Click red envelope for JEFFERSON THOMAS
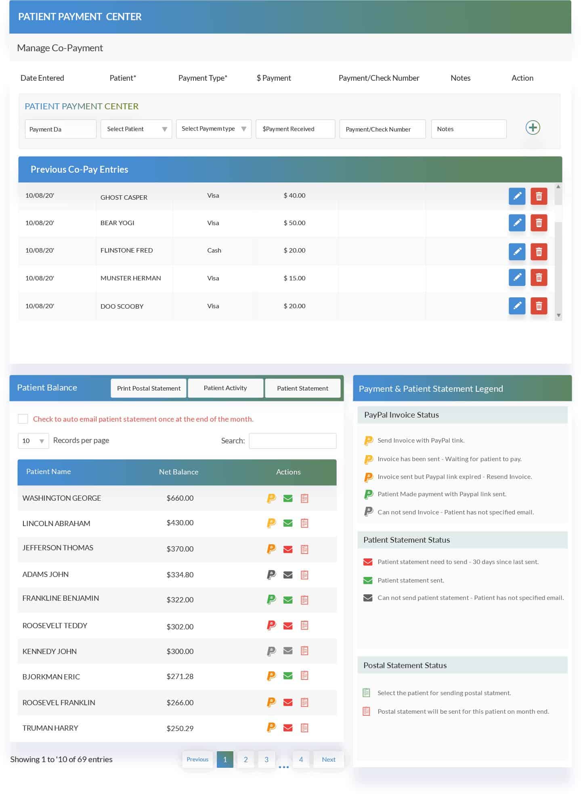The width and height of the screenshot is (581, 794). [x=288, y=549]
